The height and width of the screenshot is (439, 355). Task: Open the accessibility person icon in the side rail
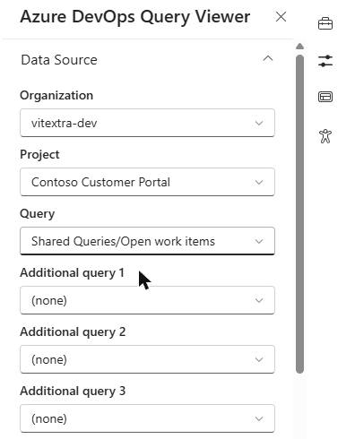pos(325,136)
